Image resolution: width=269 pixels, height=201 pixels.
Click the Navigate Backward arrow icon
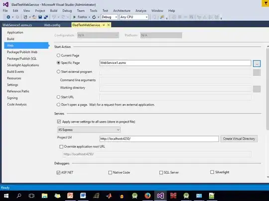tap(8, 17)
